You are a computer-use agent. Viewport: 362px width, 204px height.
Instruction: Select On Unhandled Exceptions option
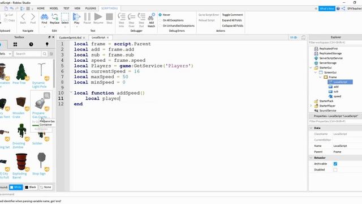click(160, 25)
